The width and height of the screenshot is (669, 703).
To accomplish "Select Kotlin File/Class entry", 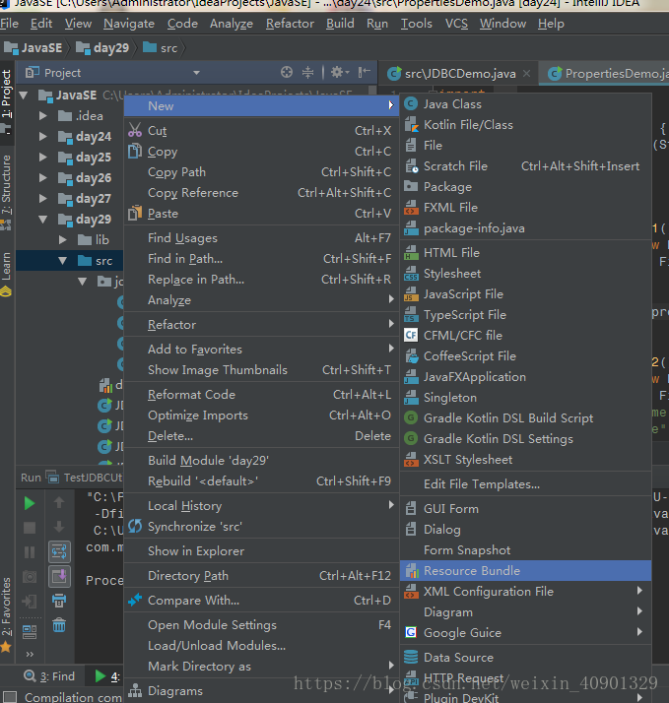I will [525, 125].
